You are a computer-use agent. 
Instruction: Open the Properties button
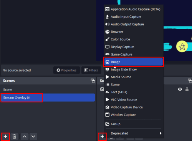pos(66,70)
